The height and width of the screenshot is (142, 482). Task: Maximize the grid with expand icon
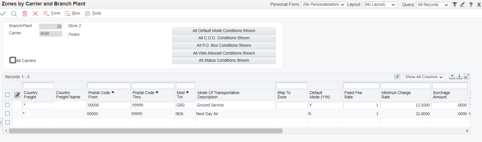467,77
